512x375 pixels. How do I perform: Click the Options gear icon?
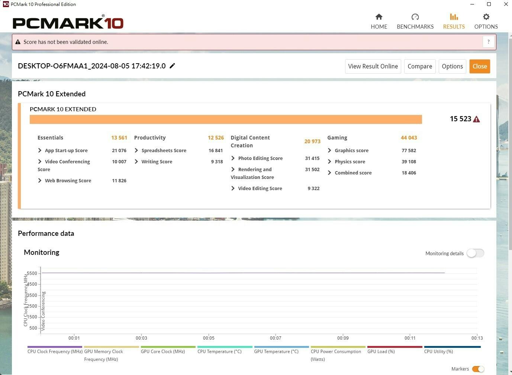tap(486, 17)
